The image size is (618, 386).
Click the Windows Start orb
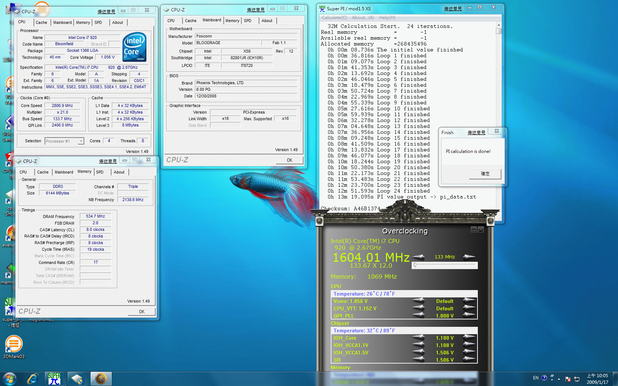(x=10, y=379)
